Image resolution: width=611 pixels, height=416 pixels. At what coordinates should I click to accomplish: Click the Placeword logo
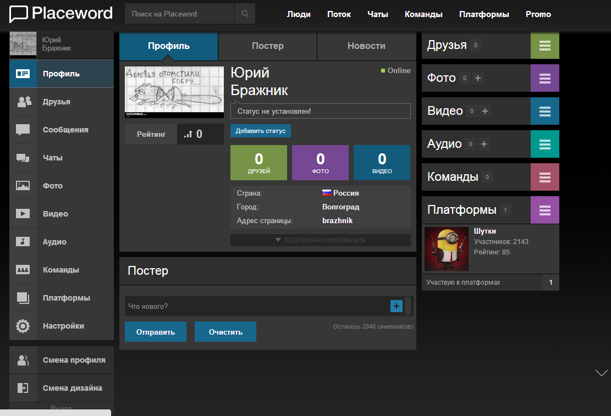point(61,14)
